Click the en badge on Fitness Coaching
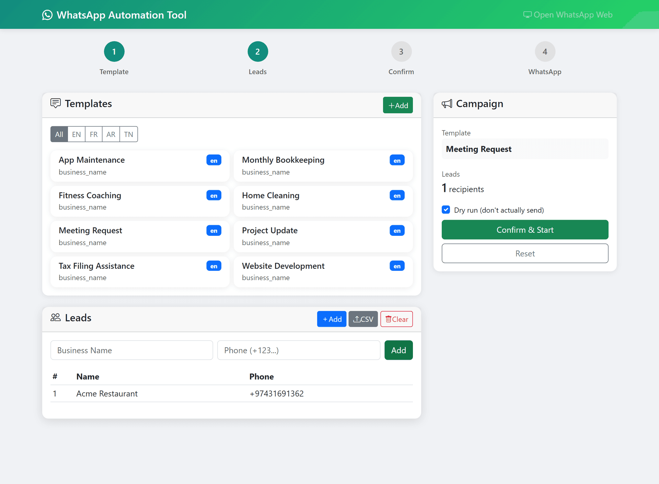Image resolution: width=659 pixels, height=484 pixels. point(214,196)
